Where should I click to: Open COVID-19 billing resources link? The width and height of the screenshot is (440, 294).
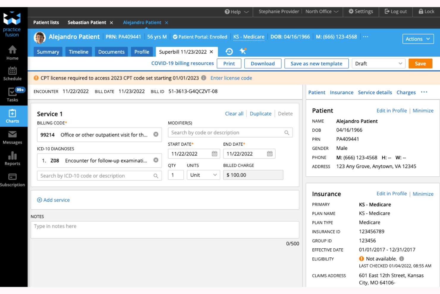(183, 63)
